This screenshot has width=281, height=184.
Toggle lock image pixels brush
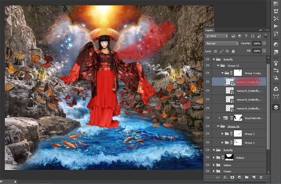[x=222, y=51]
